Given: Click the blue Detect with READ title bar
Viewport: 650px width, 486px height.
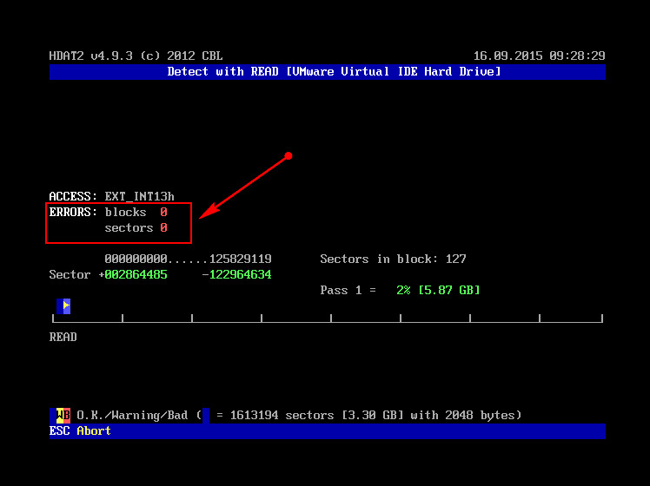Looking at the screenshot, I should point(327,72).
